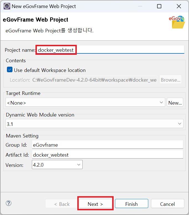Click the eGovFrame folder wizard icon

[x=177, y=22]
